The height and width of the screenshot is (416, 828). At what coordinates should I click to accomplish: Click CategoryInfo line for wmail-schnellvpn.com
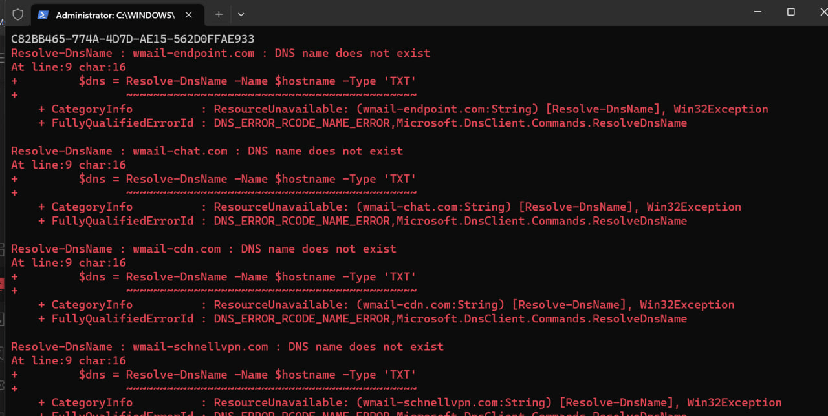coord(409,402)
